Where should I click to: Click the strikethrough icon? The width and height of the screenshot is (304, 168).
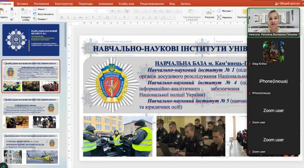click(x=81, y=17)
